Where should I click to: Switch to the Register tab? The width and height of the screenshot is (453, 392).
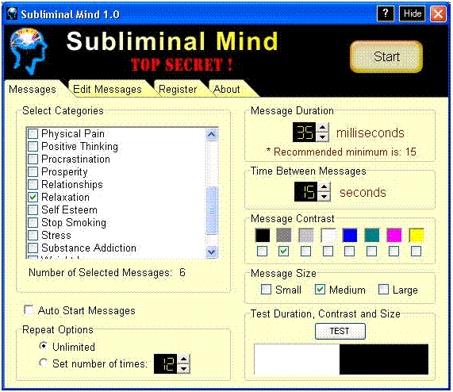pos(178,89)
